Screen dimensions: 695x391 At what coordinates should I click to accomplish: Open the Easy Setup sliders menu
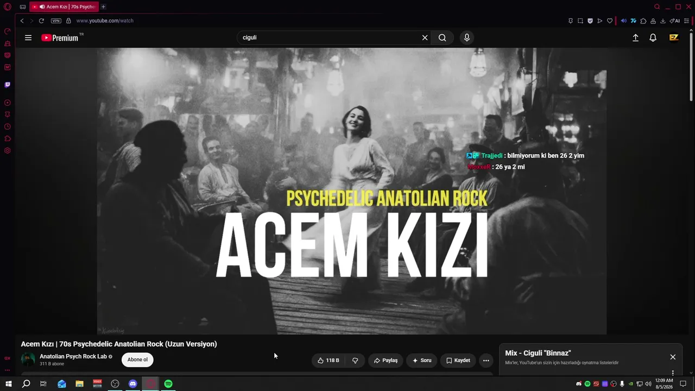coord(686,21)
